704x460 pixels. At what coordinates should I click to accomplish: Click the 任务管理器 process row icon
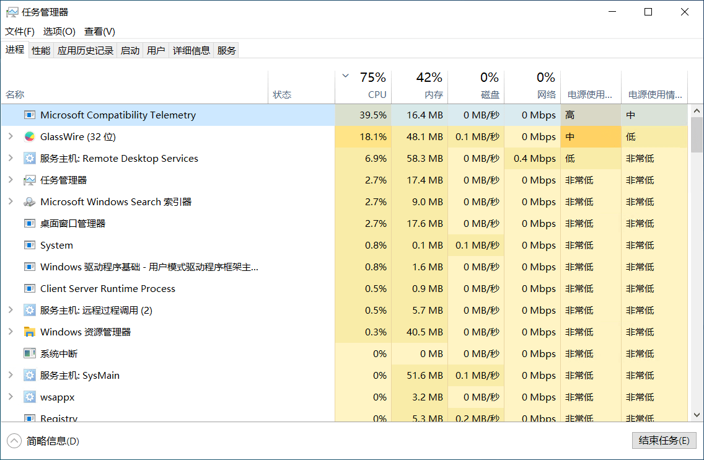(x=30, y=180)
